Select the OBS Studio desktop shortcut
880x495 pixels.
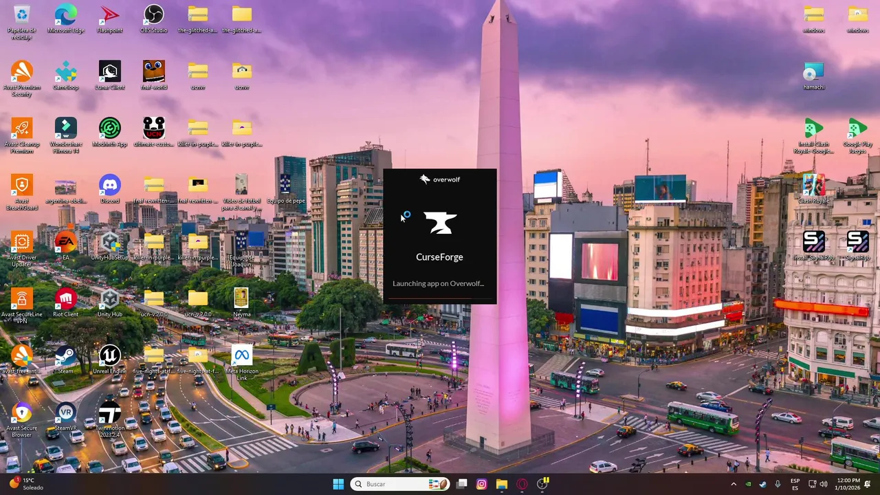[153, 19]
